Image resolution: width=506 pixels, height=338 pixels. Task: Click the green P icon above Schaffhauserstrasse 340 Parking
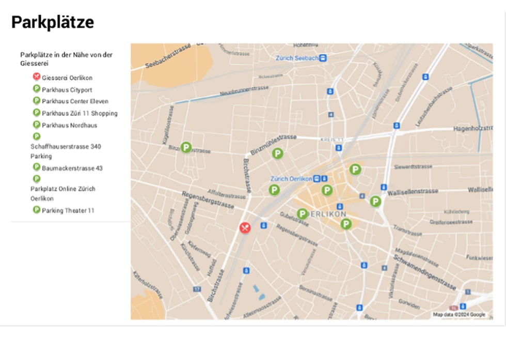tap(37, 136)
